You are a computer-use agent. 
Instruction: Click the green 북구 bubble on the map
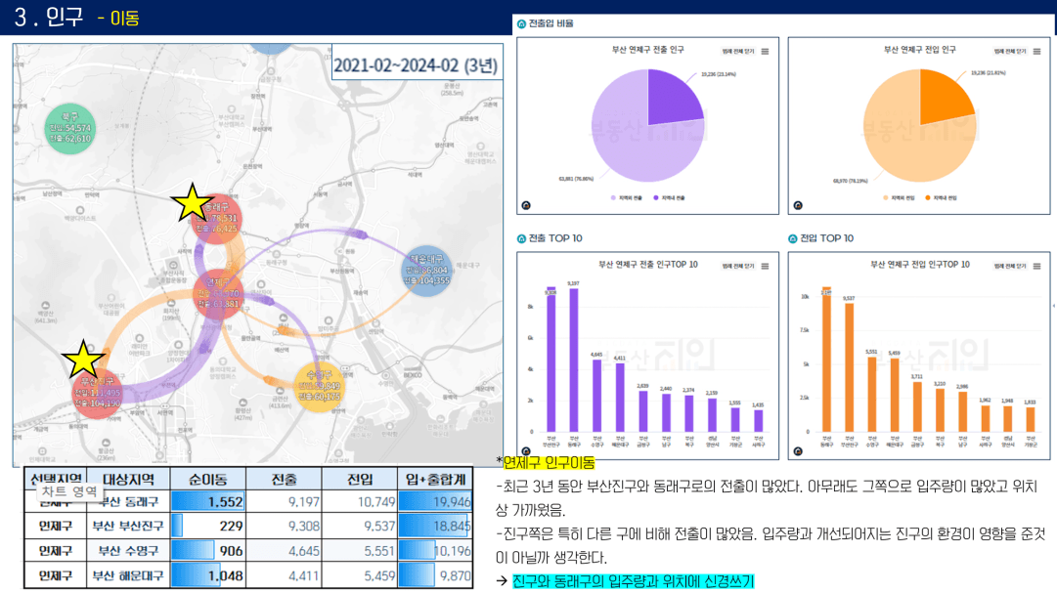70,128
